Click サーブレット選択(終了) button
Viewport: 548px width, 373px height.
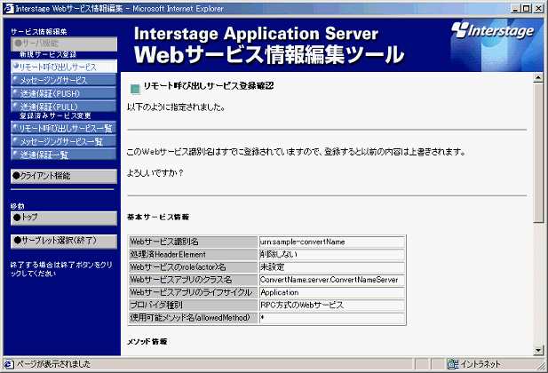pyautogui.click(x=64, y=242)
